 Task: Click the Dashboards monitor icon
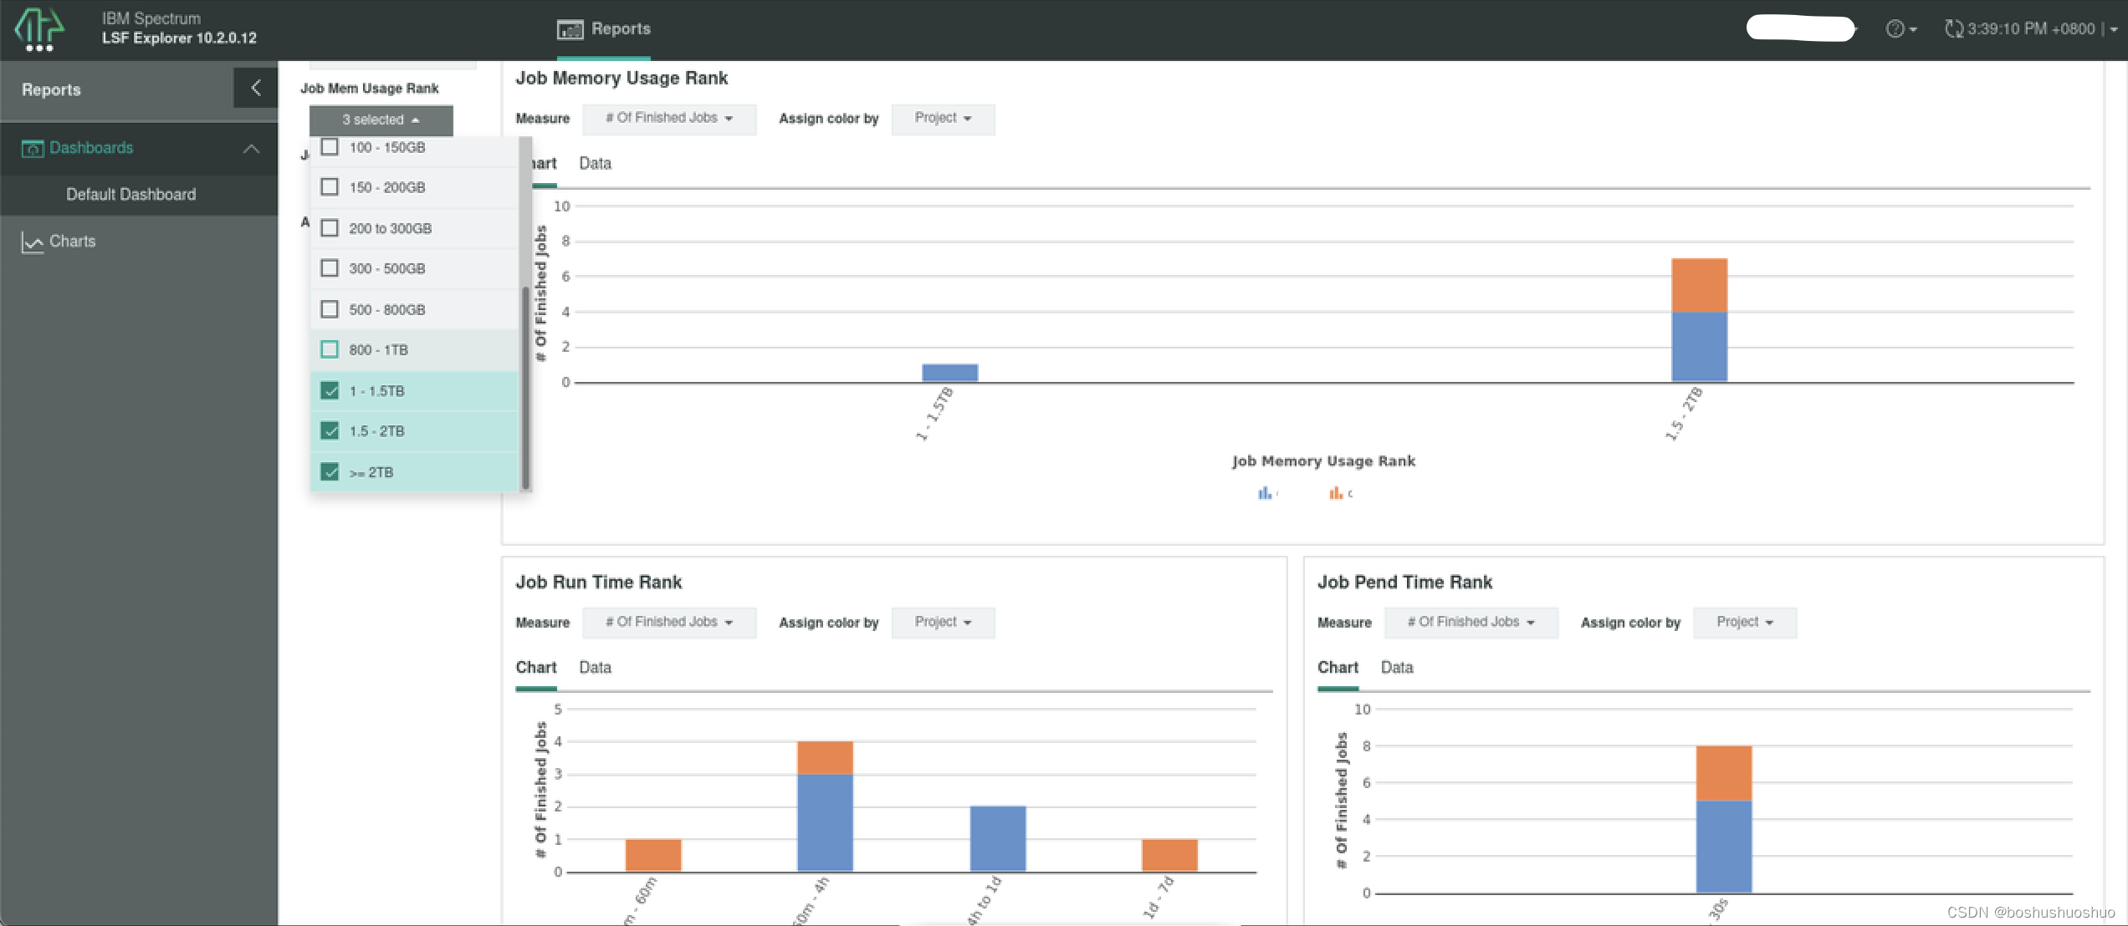(33, 149)
